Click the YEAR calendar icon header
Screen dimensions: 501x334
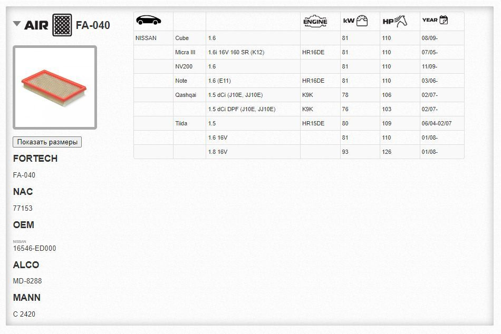click(435, 20)
